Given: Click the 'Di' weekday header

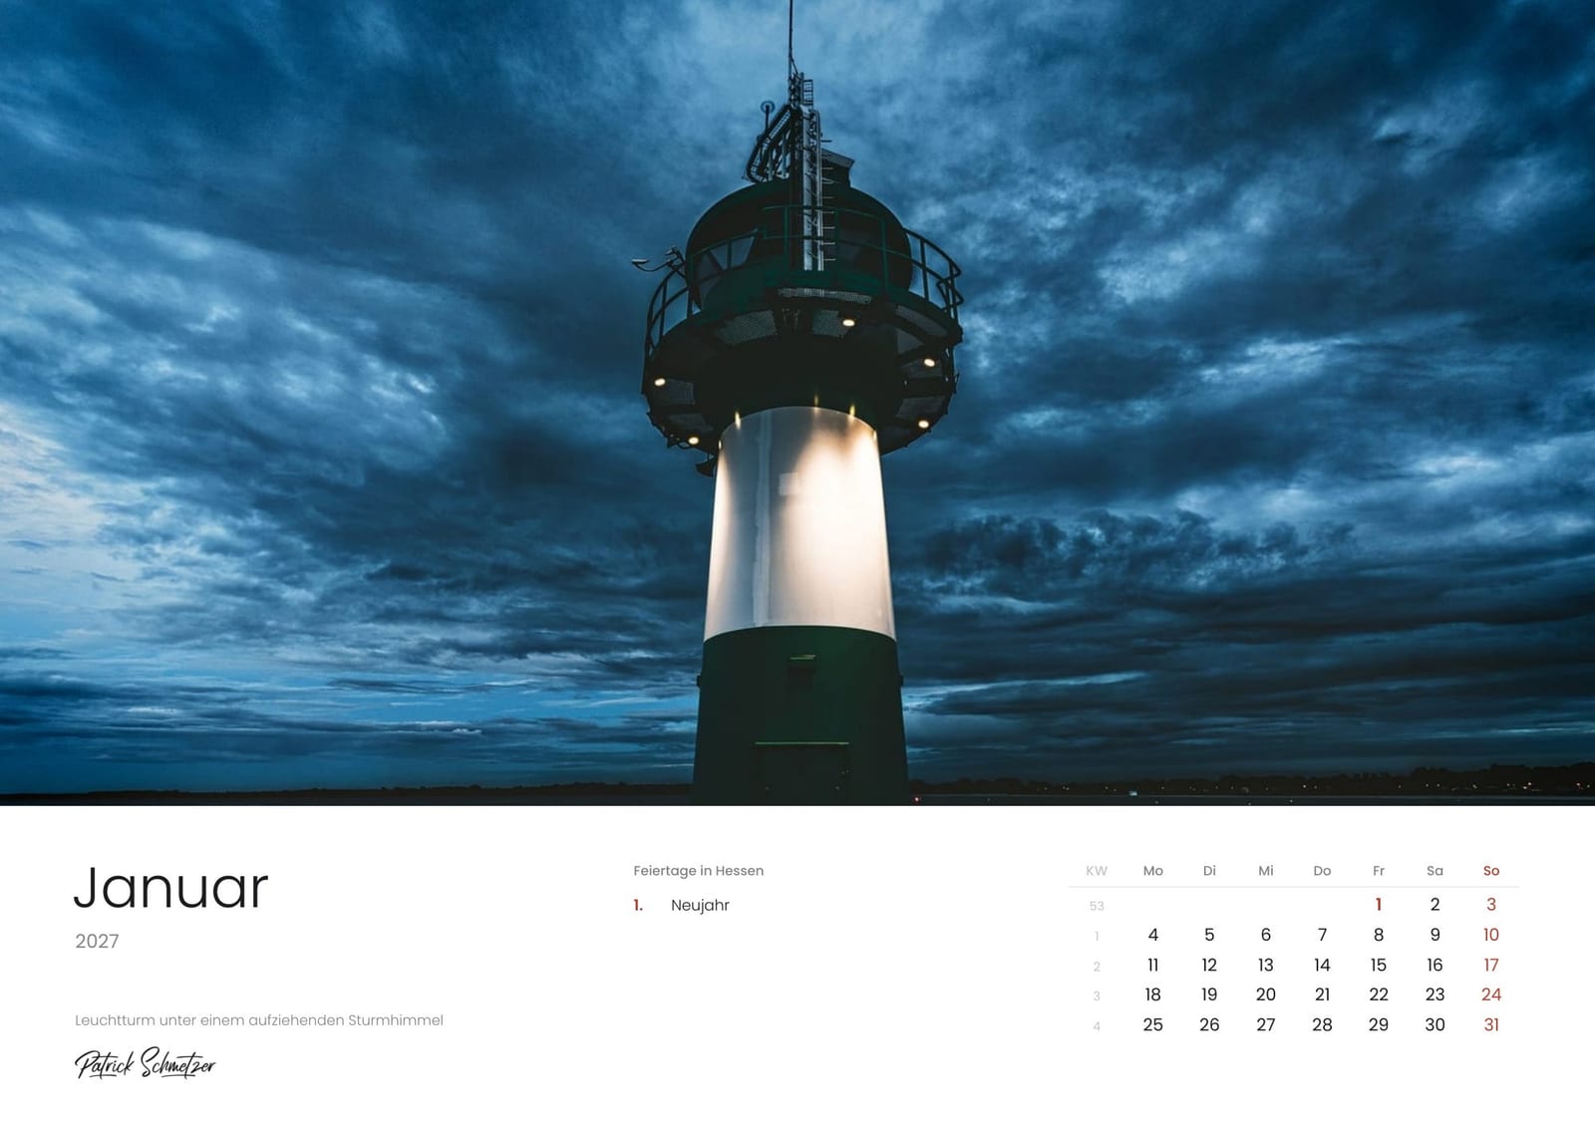Looking at the screenshot, I should [1209, 871].
